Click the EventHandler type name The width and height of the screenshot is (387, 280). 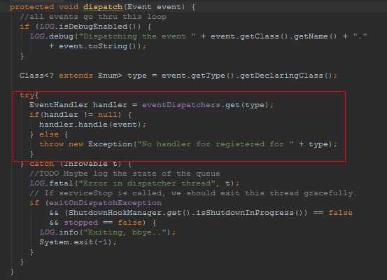(x=59, y=105)
